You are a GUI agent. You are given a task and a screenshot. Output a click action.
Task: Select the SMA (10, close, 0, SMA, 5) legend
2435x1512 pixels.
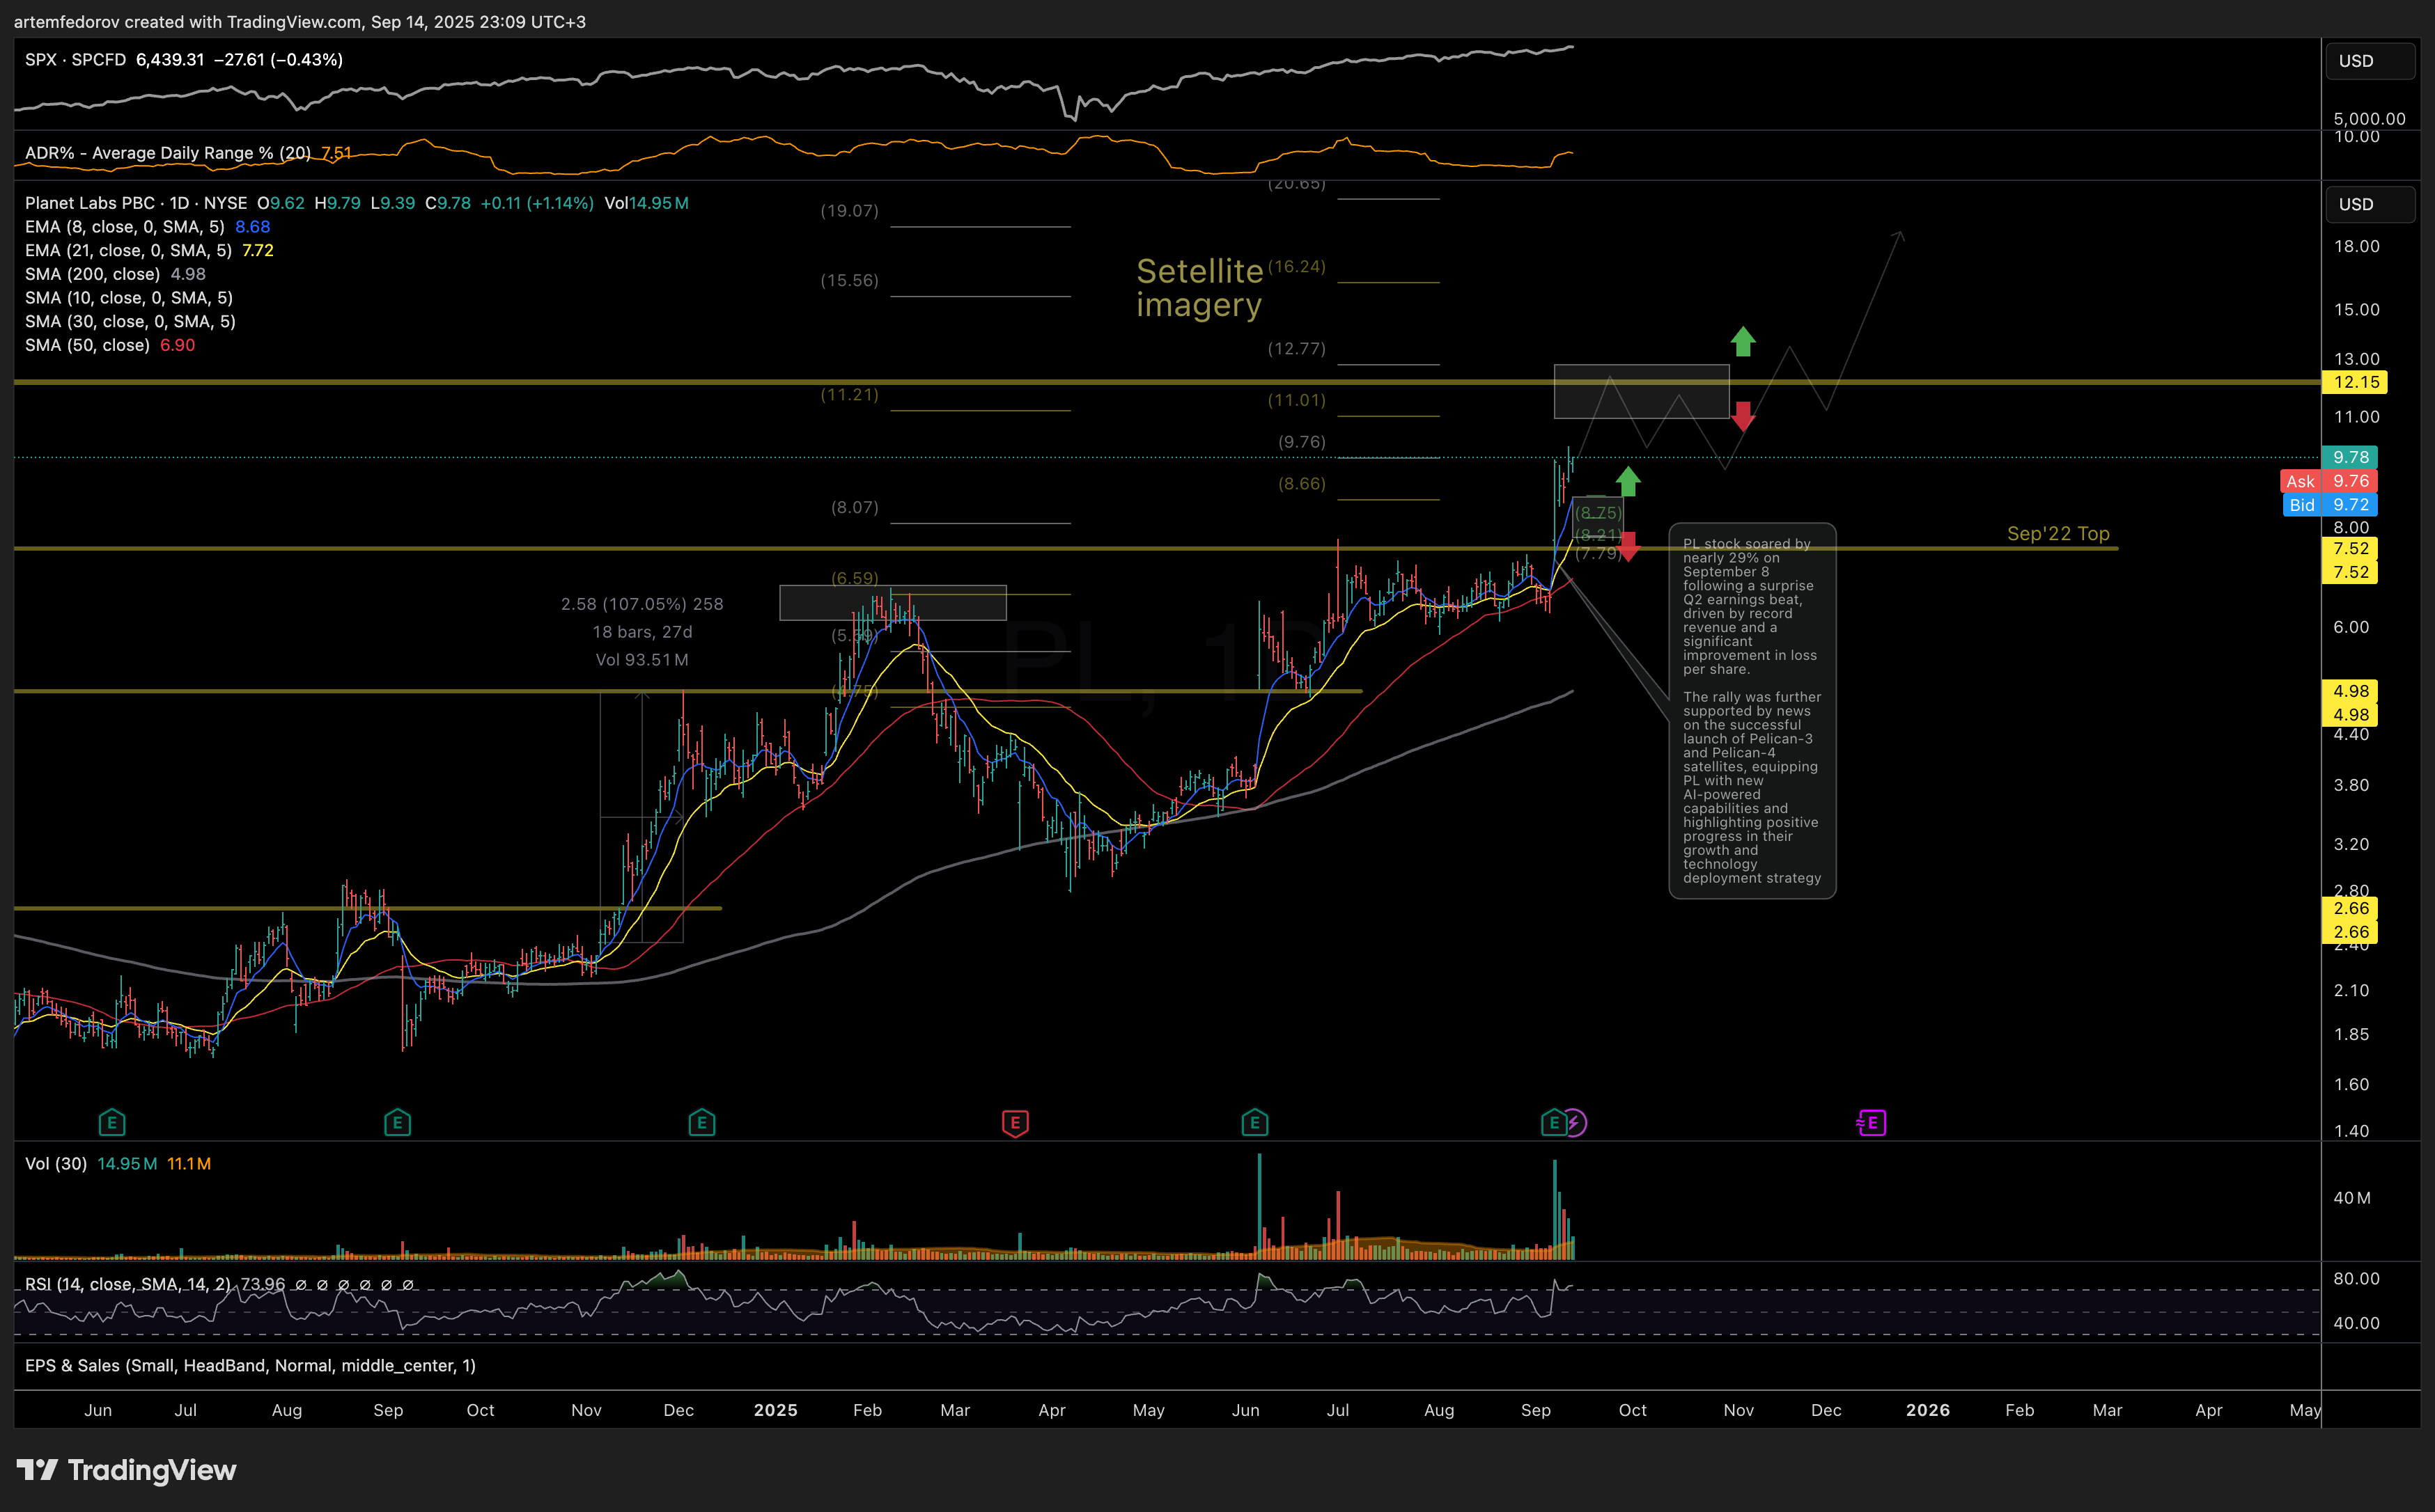click(x=130, y=298)
